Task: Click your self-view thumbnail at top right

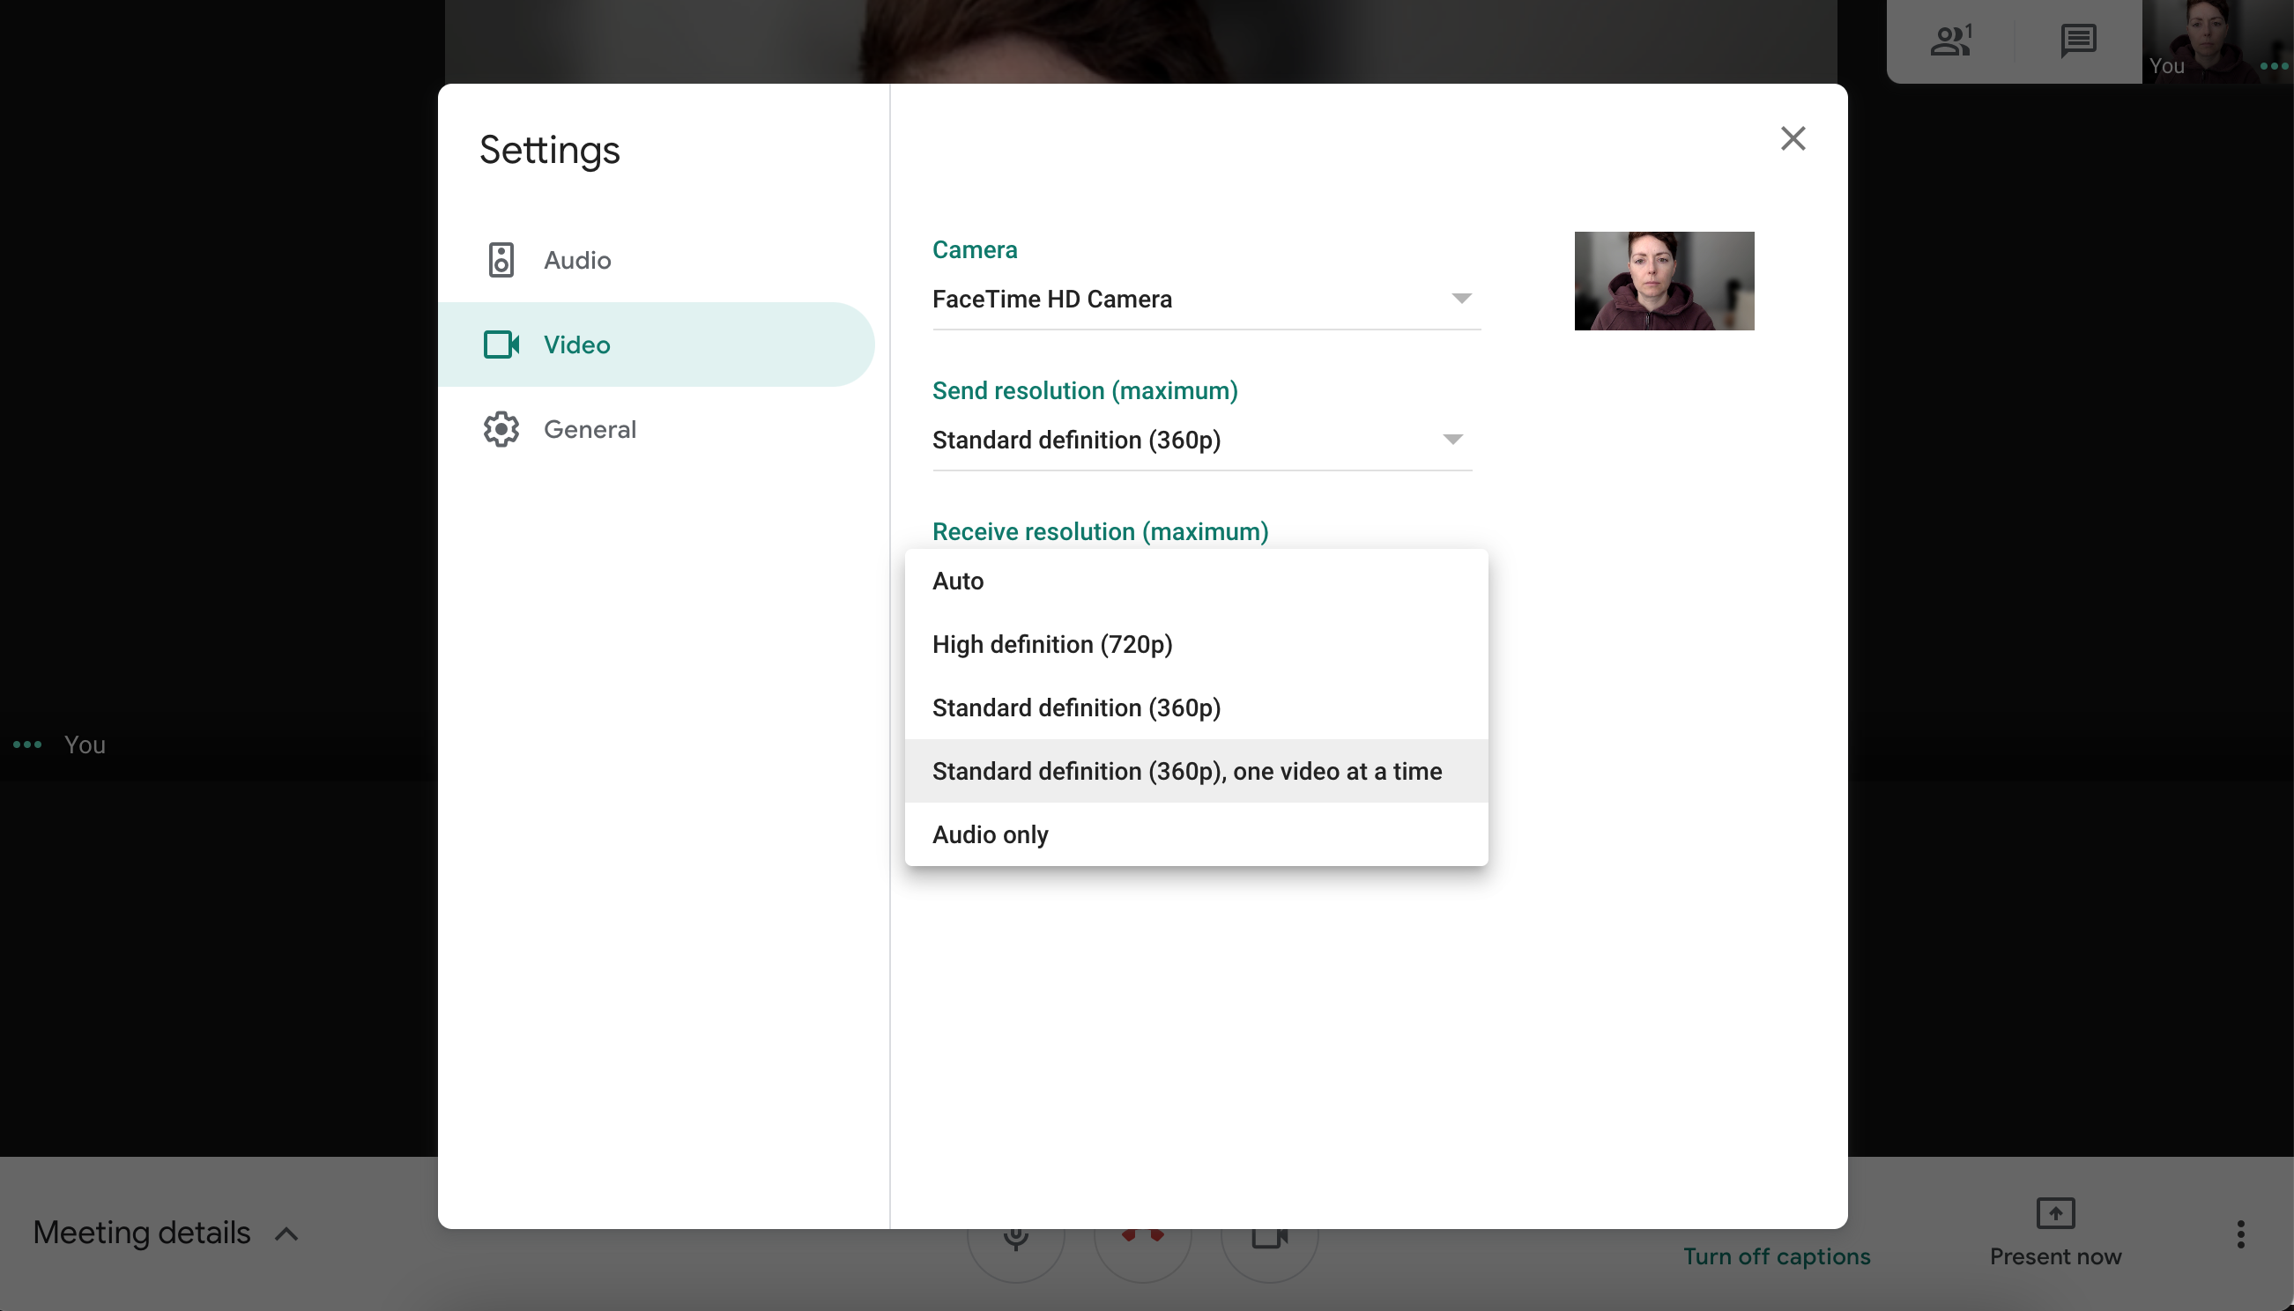Action: coord(2217,41)
